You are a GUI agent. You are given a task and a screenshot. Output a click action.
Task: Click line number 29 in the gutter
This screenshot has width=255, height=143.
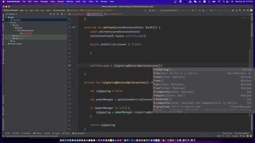pyautogui.click(x=69, y=66)
